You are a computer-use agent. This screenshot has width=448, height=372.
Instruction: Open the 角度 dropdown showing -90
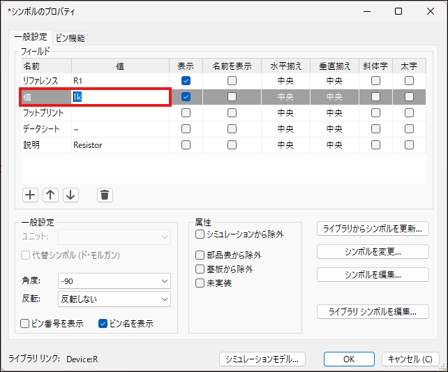[114, 281]
